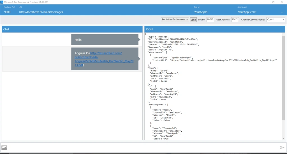Click the send message arrow icon
Image resolution: width=287 pixels, height=154 pixels.
pos(282,147)
